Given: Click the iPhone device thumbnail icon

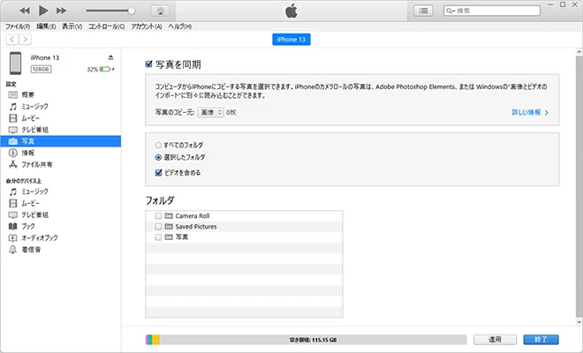Looking at the screenshot, I should point(16,64).
